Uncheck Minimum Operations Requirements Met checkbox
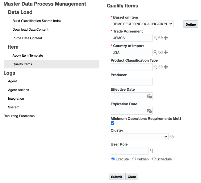Image resolution: width=201 pixels, height=183 pixels. (113, 123)
